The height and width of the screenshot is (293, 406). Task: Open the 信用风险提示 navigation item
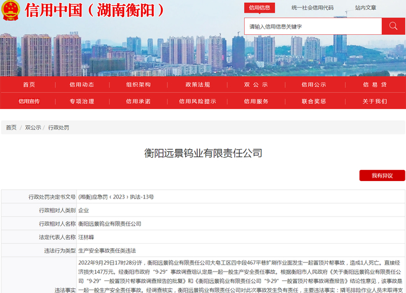[198, 102]
